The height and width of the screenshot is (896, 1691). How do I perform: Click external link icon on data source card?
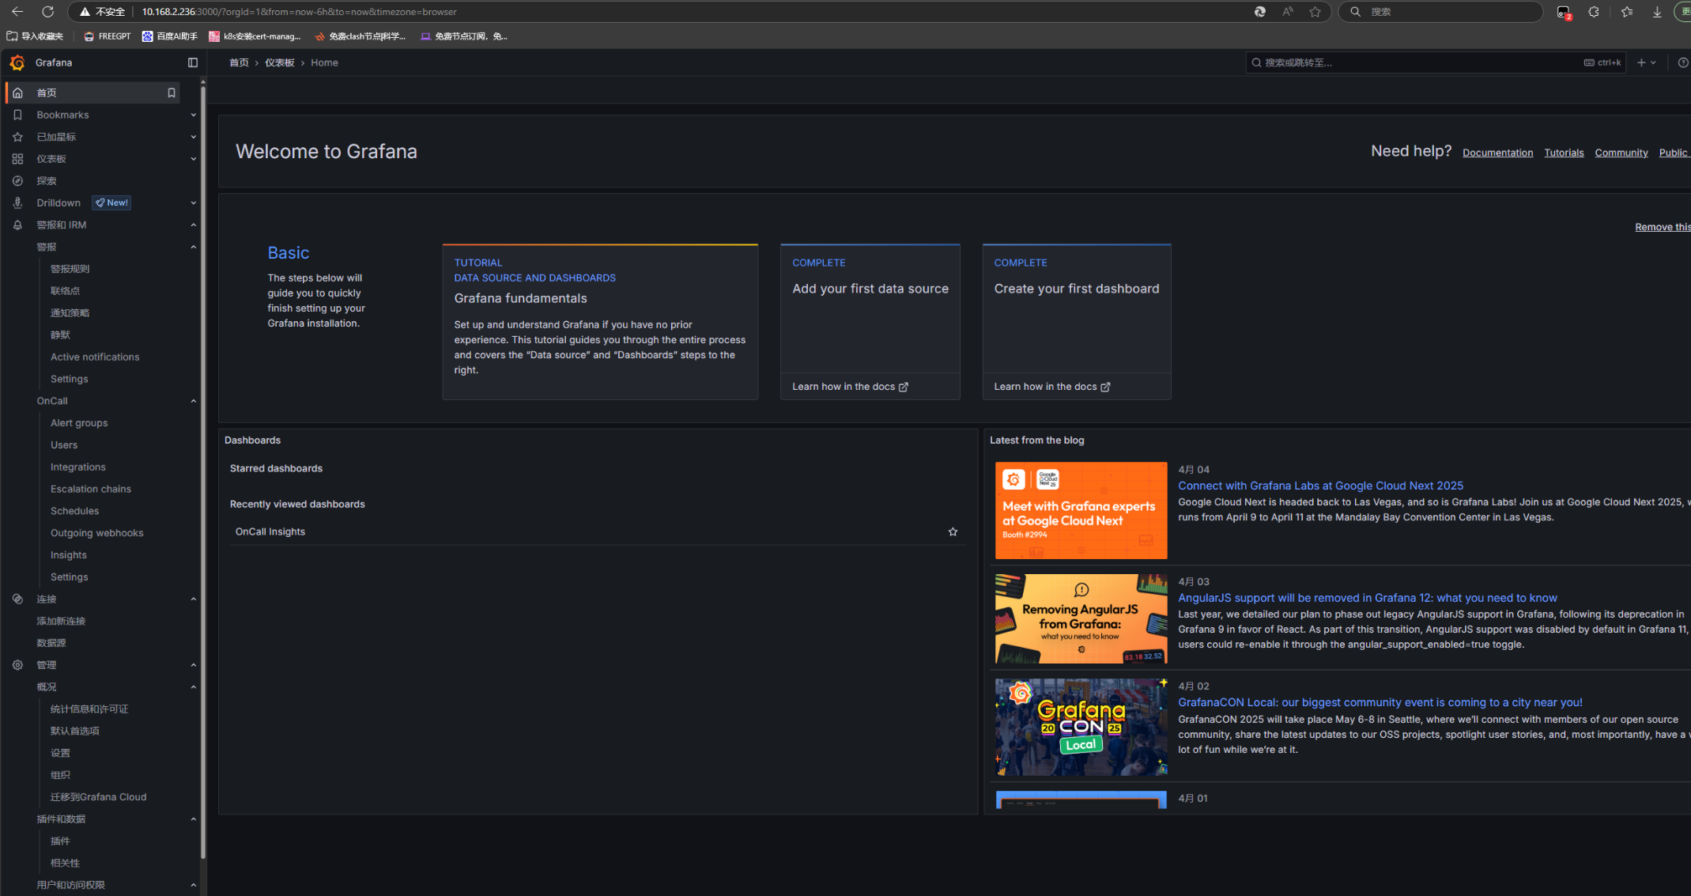(x=904, y=387)
